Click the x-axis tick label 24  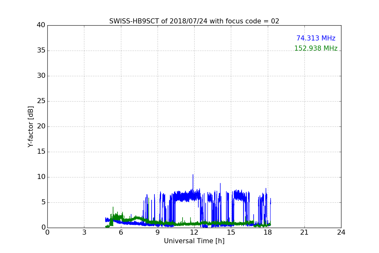click(x=341, y=232)
